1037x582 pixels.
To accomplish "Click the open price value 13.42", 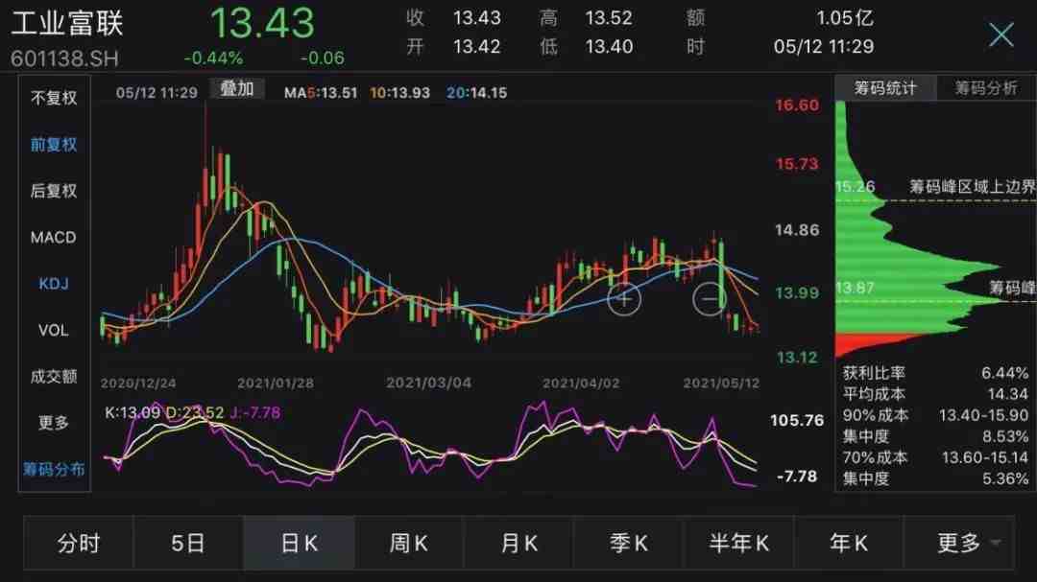I will [476, 47].
